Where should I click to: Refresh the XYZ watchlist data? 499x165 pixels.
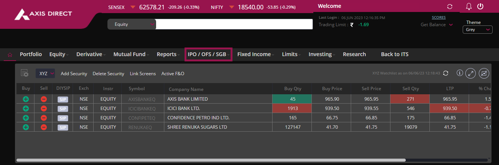tap(445, 73)
